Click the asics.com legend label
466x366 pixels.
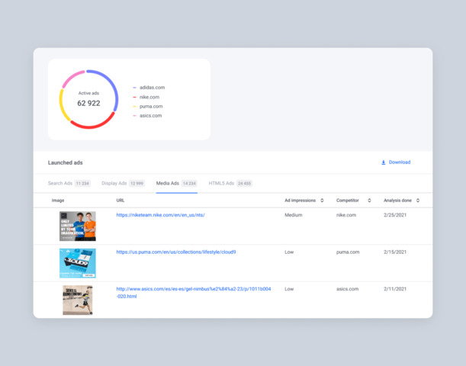pos(151,116)
